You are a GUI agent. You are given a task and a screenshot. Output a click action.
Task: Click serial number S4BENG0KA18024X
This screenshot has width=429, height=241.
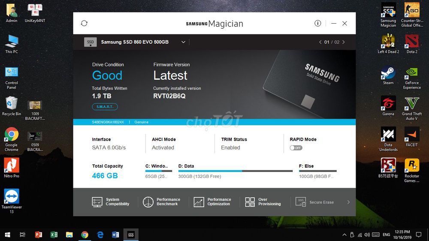108,122
